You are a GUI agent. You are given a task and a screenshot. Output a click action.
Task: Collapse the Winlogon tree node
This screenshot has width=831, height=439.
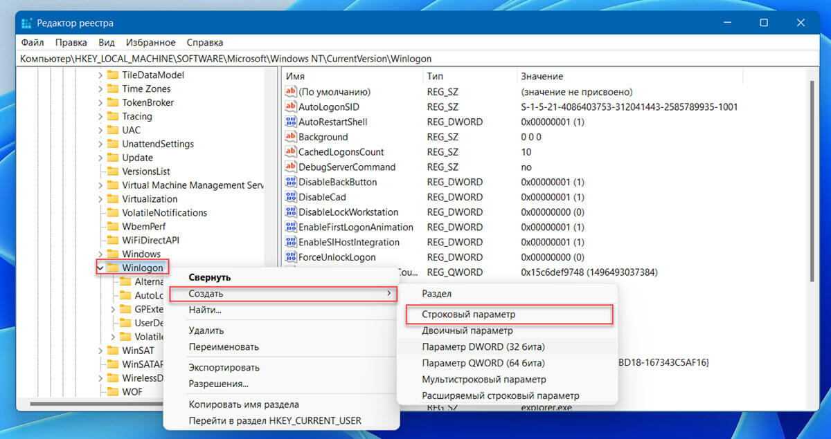[100, 268]
